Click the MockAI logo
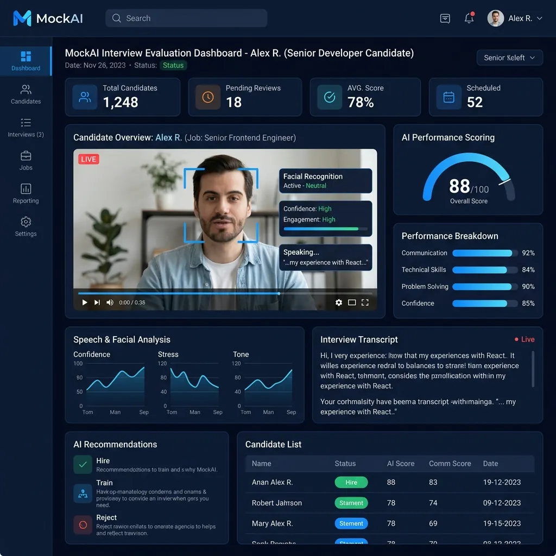The width and height of the screenshot is (556, 556). pos(48,18)
